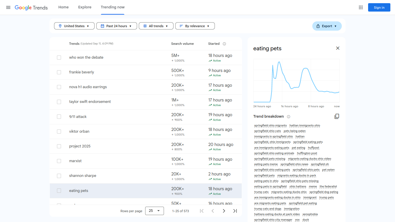Viewport: 395px width, 222px height.
Task: Click the calendar icon in time filter
Action: click(102, 26)
